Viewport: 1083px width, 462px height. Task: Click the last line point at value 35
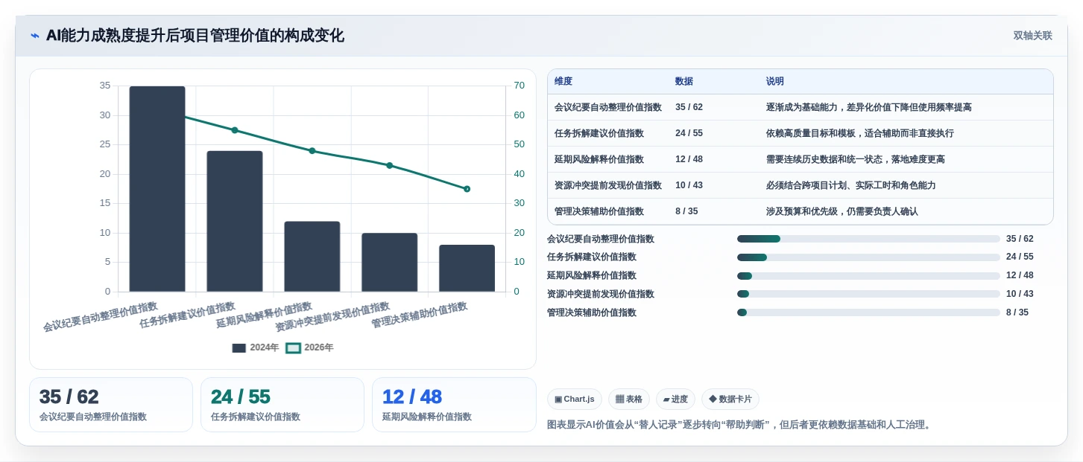point(467,189)
